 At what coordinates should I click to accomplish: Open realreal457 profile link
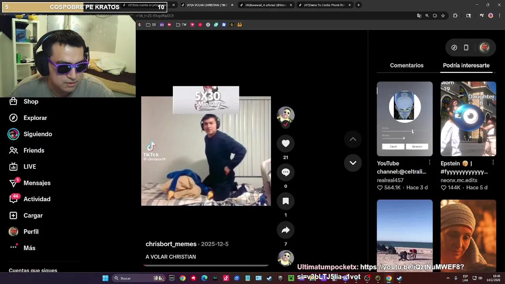click(x=390, y=180)
